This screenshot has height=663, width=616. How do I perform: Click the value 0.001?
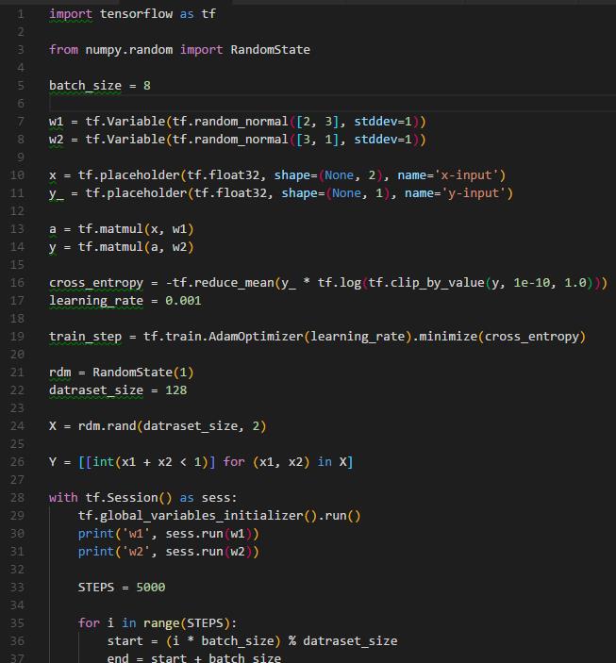183,301
